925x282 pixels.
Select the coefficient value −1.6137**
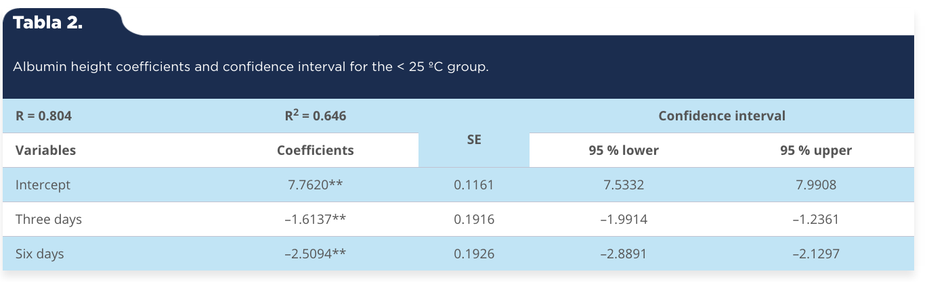click(x=316, y=219)
